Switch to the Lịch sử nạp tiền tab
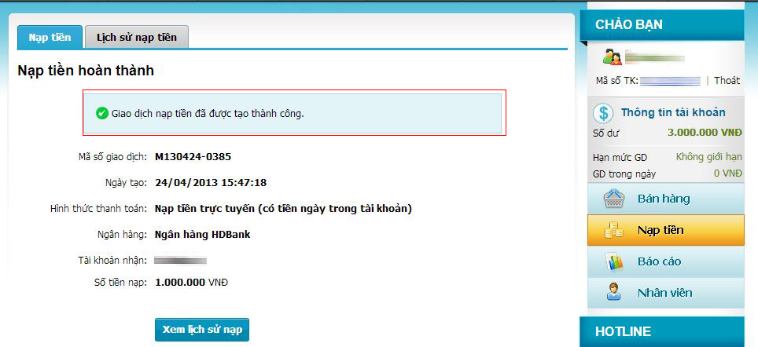758x347 pixels. 136,37
